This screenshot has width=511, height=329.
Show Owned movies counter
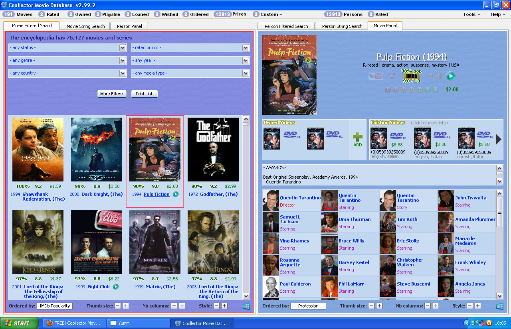click(x=79, y=14)
